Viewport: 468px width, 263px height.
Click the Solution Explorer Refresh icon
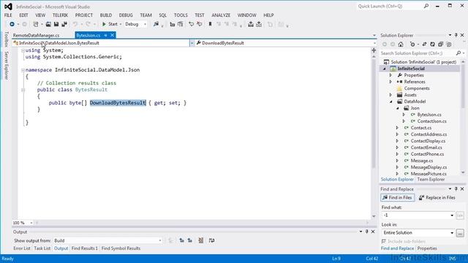click(432, 44)
